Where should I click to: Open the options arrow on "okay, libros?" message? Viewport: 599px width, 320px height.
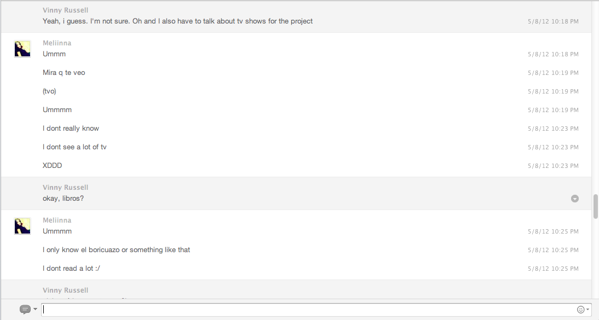[575, 199]
